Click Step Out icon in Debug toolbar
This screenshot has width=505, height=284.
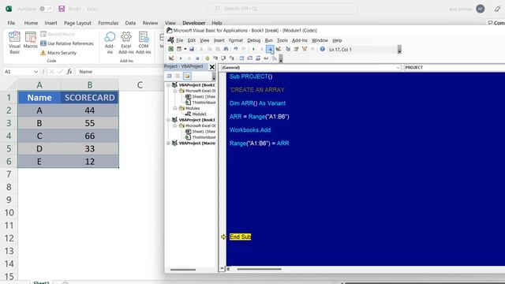[231, 58]
